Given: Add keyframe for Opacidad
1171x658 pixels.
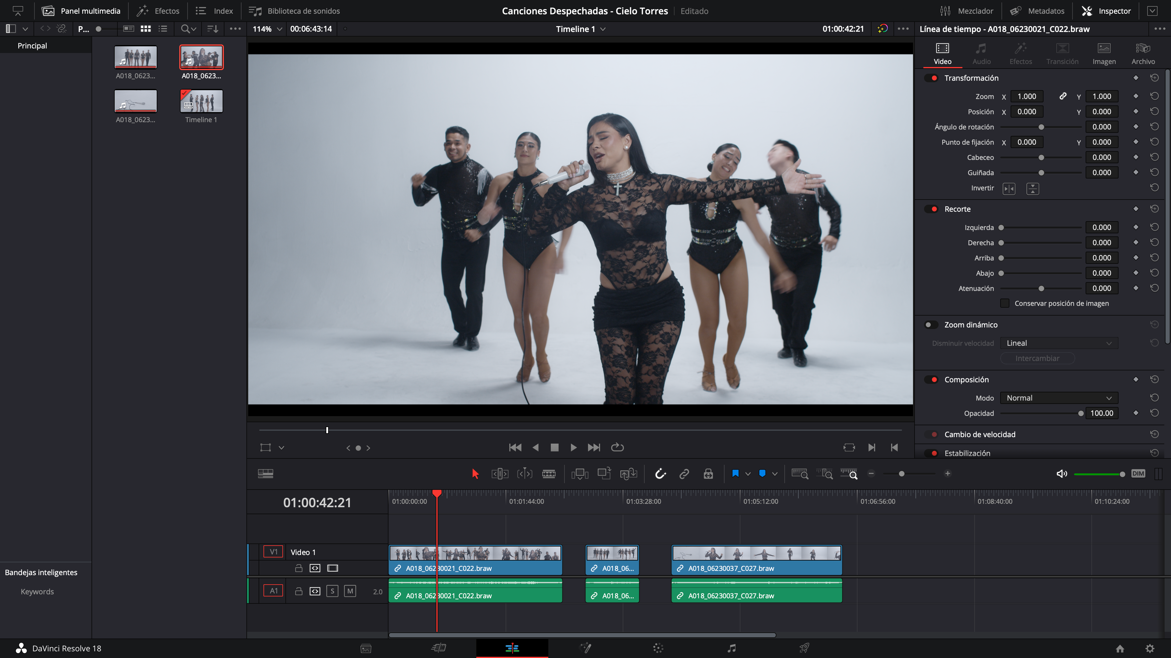Looking at the screenshot, I should coord(1136,413).
